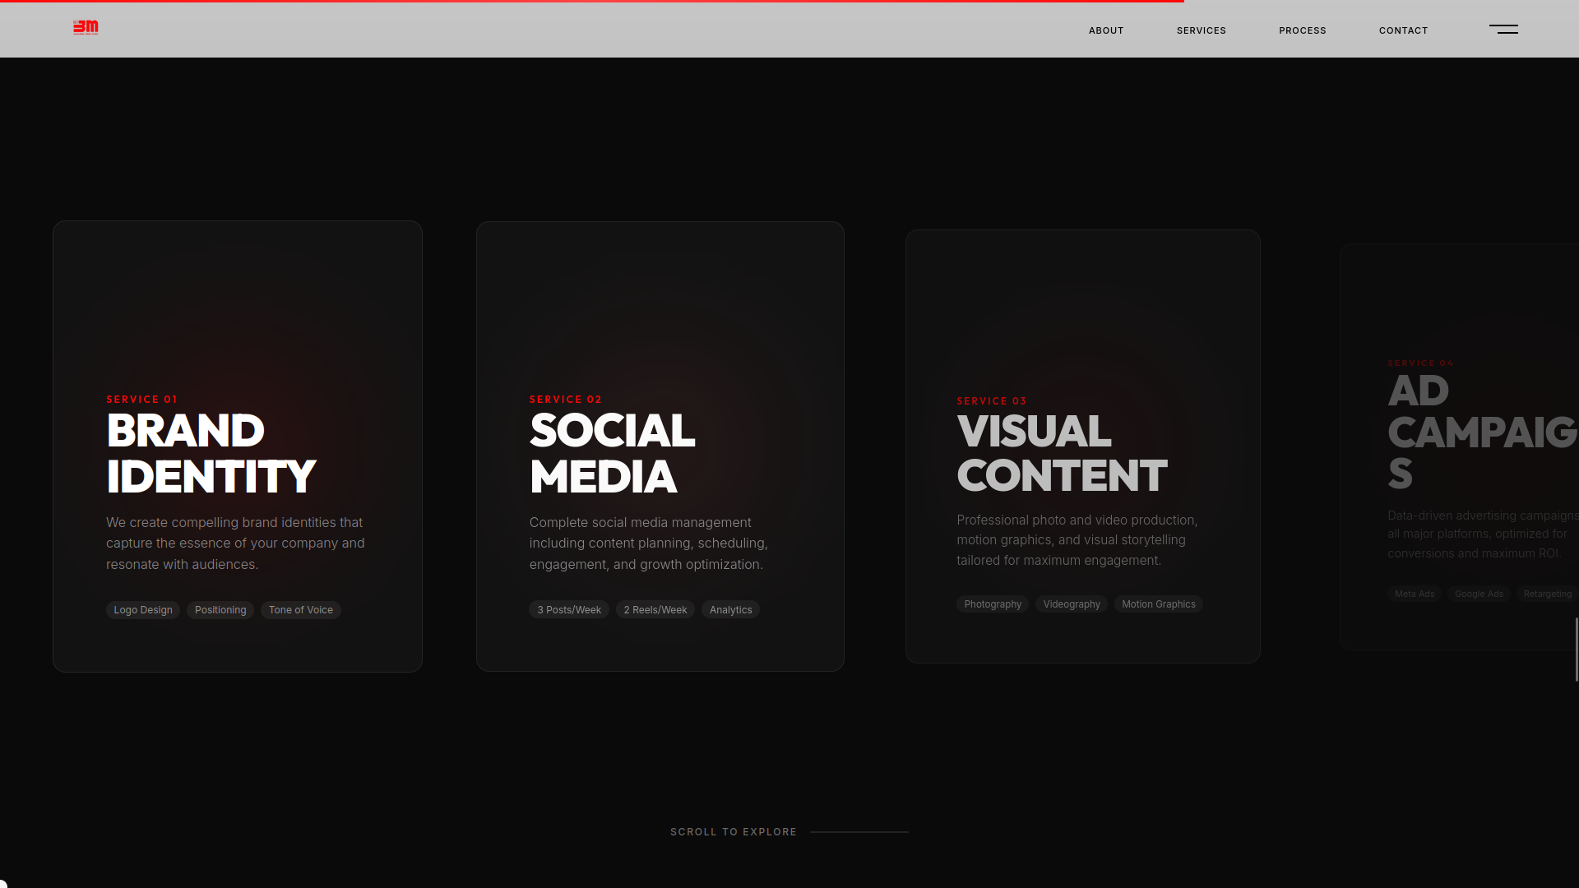Viewport: 1579px width, 888px height.
Task: Click the Analytics tag
Action: coord(730,610)
